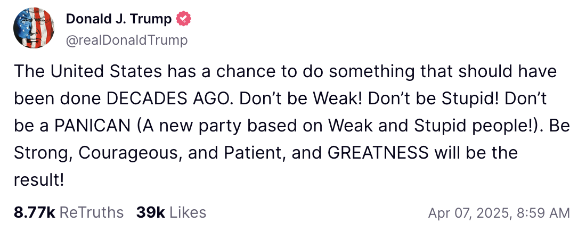Visit the @realDonaldTrump handle link
586x231 pixels.
[127, 40]
